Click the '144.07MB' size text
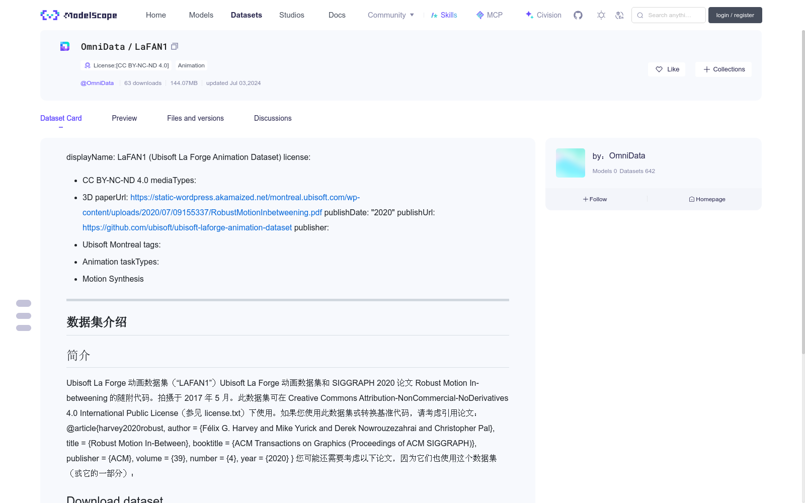Viewport: 805px width, 503px height. 184,83
